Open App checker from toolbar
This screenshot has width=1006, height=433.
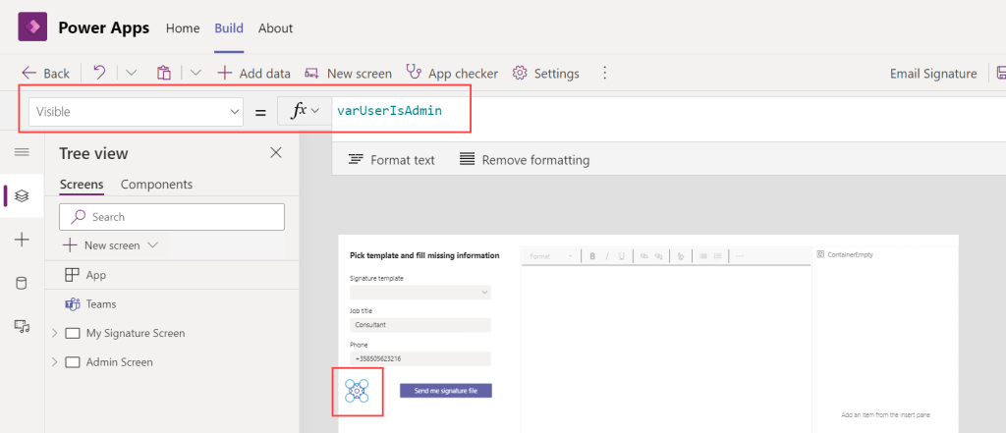click(x=452, y=73)
